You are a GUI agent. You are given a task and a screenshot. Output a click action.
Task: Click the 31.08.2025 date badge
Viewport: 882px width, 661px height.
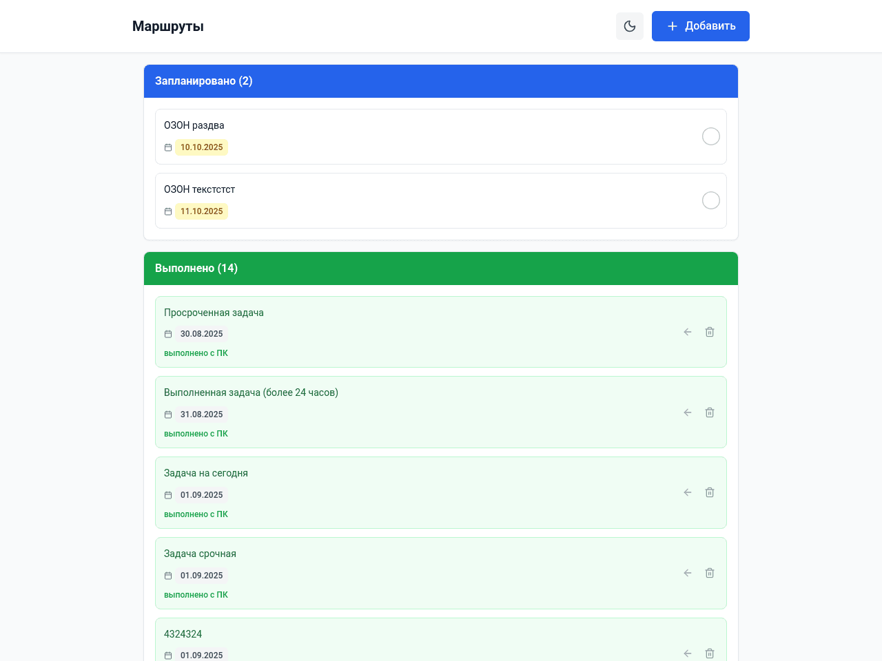pyautogui.click(x=202, y=415)
